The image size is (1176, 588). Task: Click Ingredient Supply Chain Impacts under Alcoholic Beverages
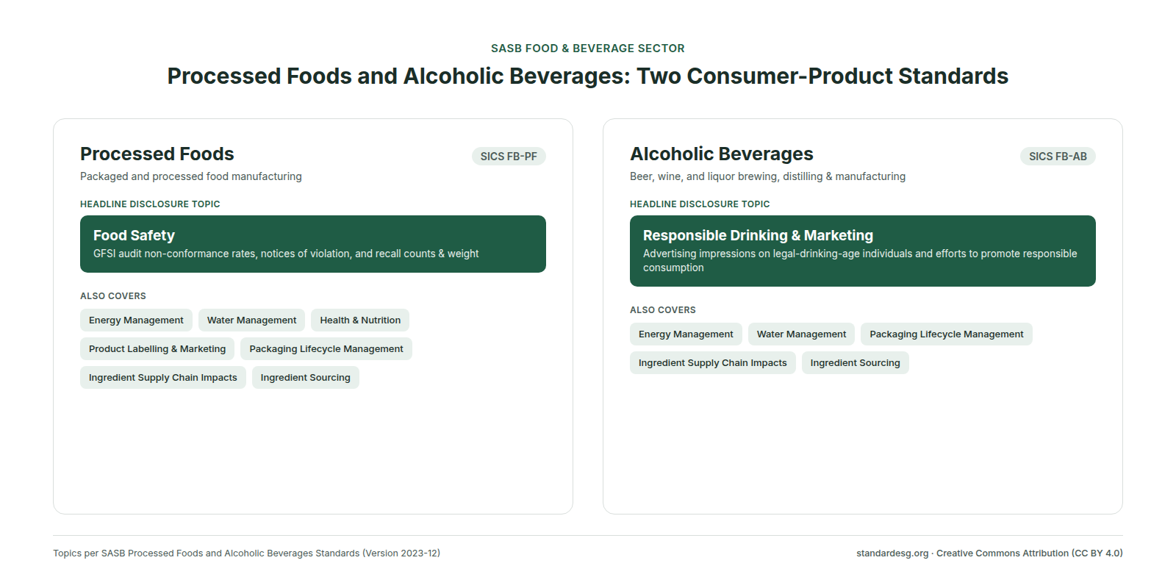click(x=713, y=363)
